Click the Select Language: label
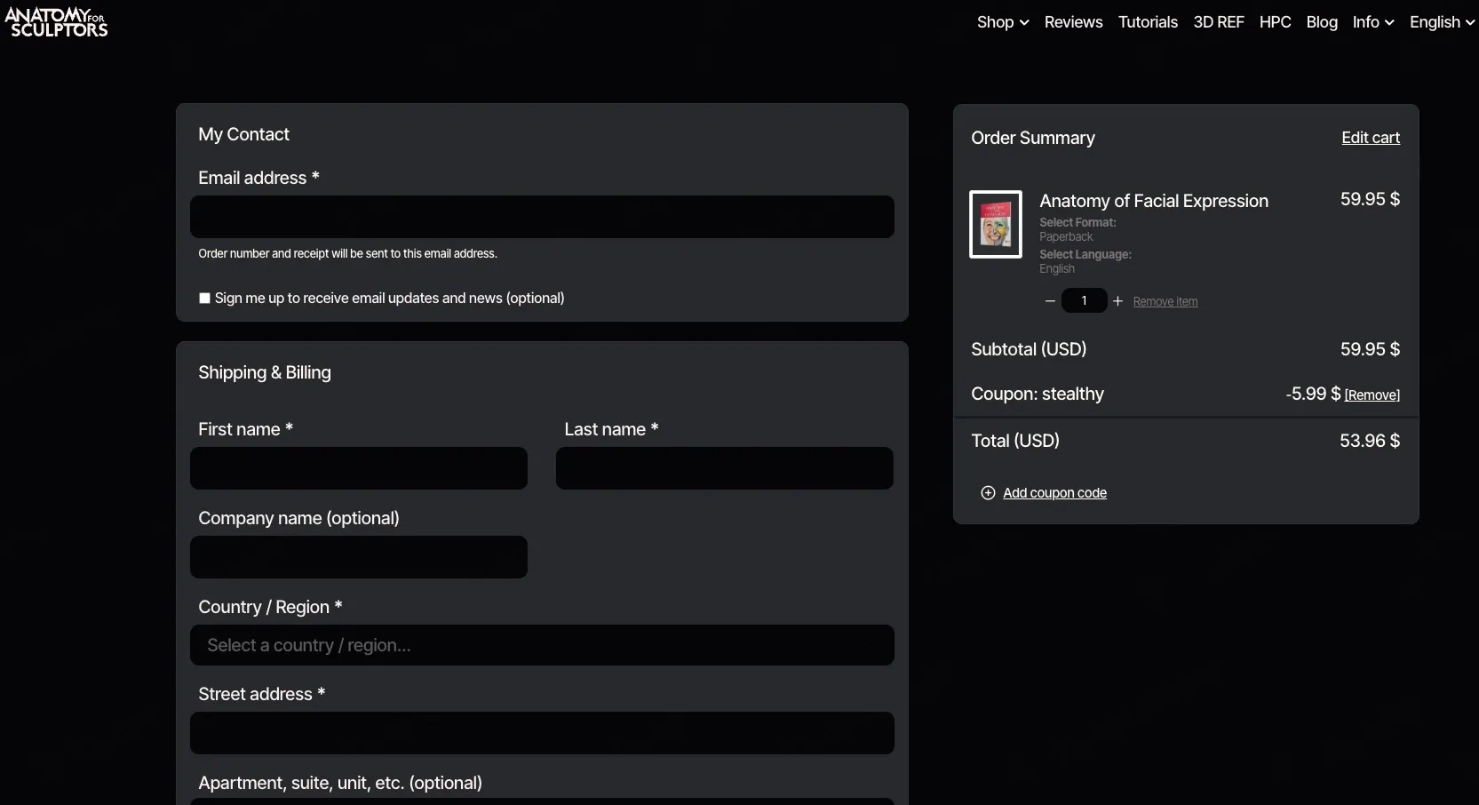The height and width of the screenshot is (805, 1479). click(x=1085, y=255)
